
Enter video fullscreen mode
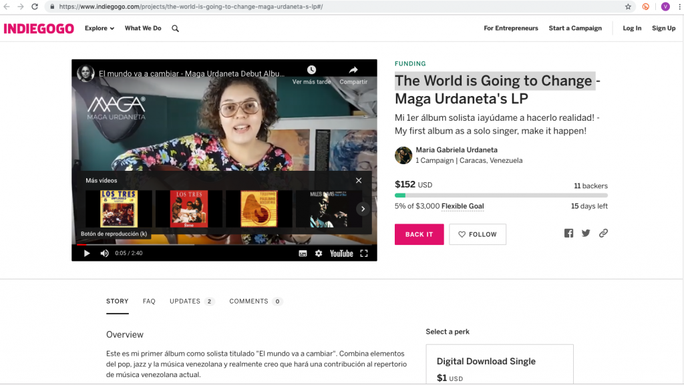coord(364,254)
